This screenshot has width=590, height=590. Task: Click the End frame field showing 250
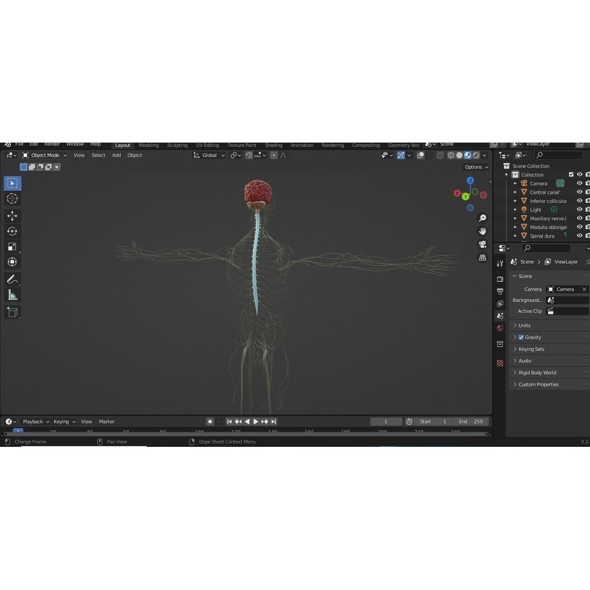[471, 421]
